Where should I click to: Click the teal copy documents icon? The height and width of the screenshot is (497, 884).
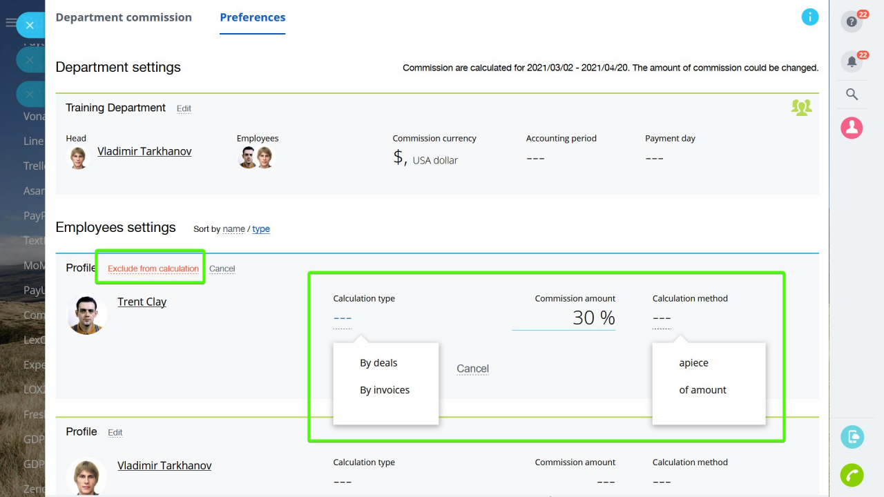852,437
